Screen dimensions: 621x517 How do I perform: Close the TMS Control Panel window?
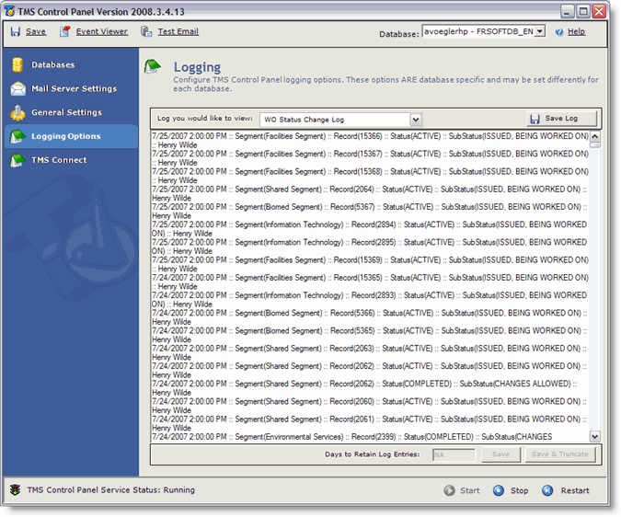click(x=599, y=11)
